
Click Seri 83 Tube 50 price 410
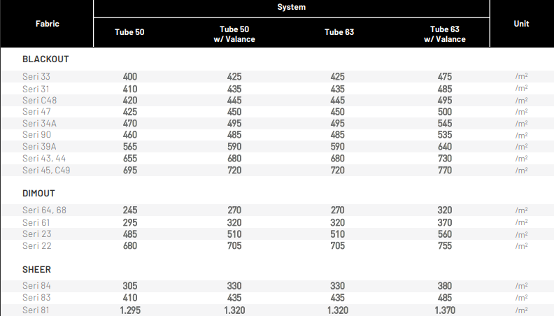[x=130, y=298]
